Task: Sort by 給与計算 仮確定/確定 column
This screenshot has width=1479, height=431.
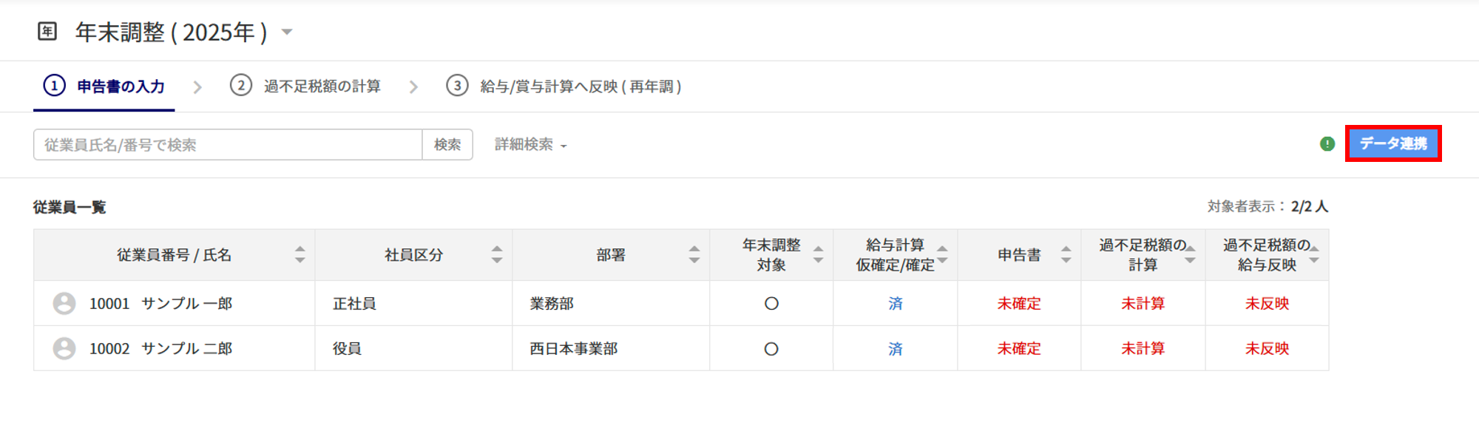Action: tap(942, 255)
